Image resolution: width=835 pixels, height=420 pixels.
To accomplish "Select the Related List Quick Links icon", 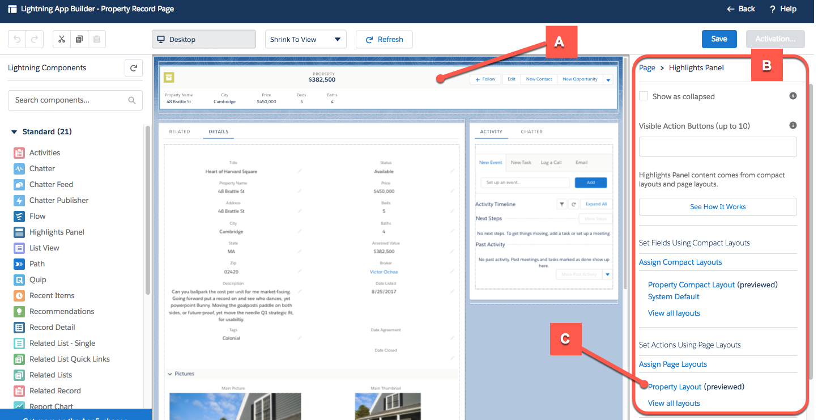I will pyautogui.click(x=19, y=359).
